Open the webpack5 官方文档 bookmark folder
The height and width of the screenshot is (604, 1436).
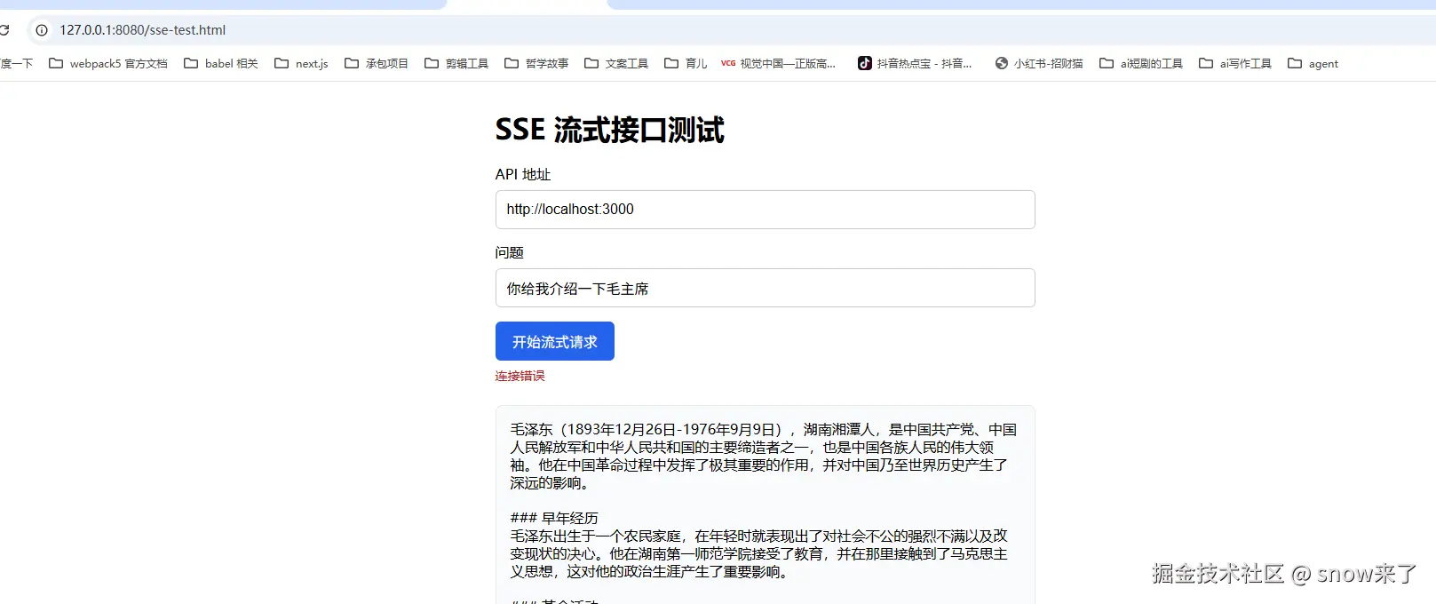[107, 64]
